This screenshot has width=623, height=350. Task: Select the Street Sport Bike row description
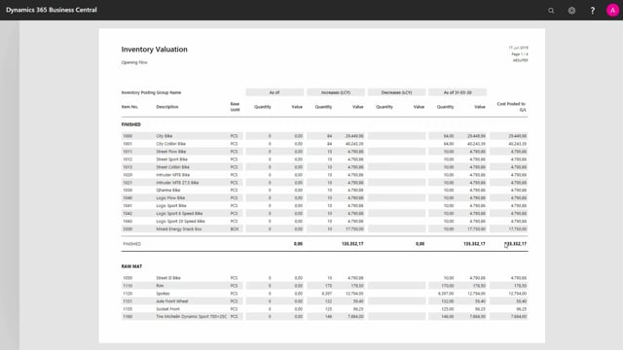(171, 159)
